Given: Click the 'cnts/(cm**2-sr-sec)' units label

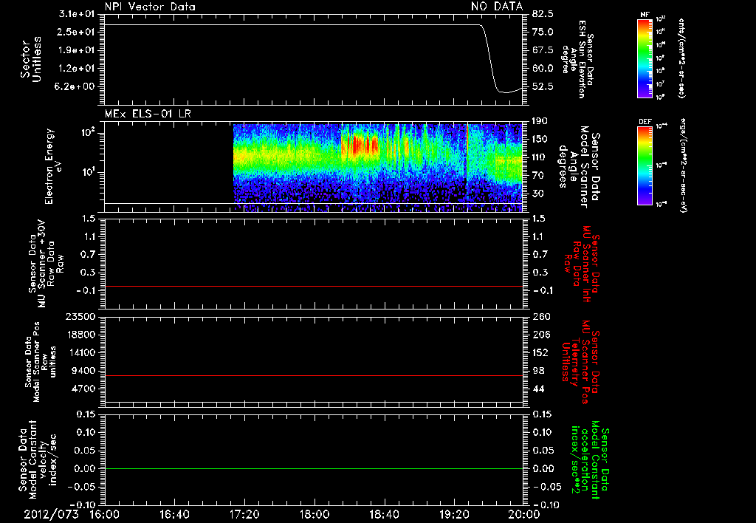Looking at the screenshot, I should coord(681,58).
